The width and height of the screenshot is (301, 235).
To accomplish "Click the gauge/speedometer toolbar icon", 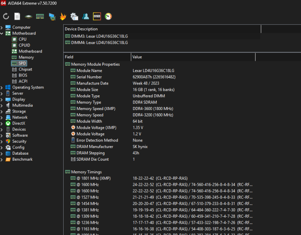I will tap(108, 16).
